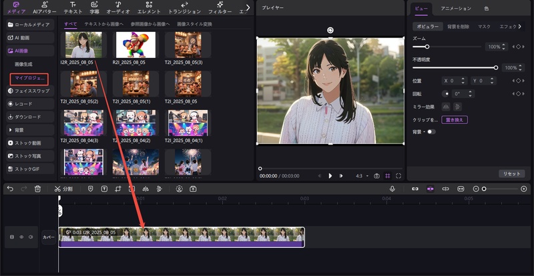
Task: Open the portrait cutout icon in timeline toolbar
Action: [x=179, y=189]
